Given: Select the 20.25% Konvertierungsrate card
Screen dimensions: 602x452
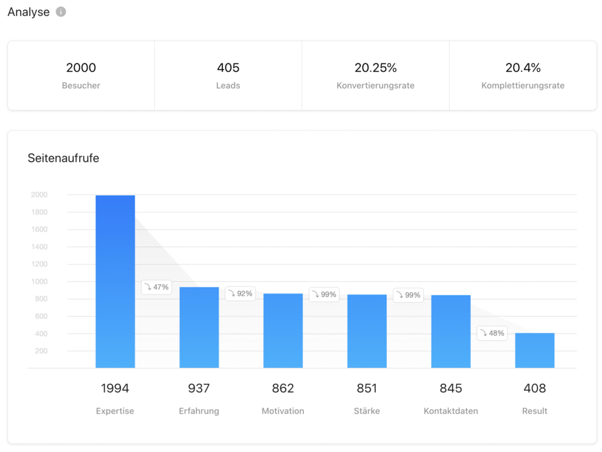Looking at the screenshot, I should coord(376,76).
